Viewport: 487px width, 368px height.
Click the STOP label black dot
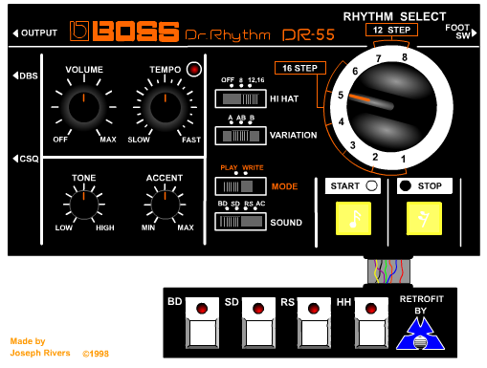click(406, 185)
